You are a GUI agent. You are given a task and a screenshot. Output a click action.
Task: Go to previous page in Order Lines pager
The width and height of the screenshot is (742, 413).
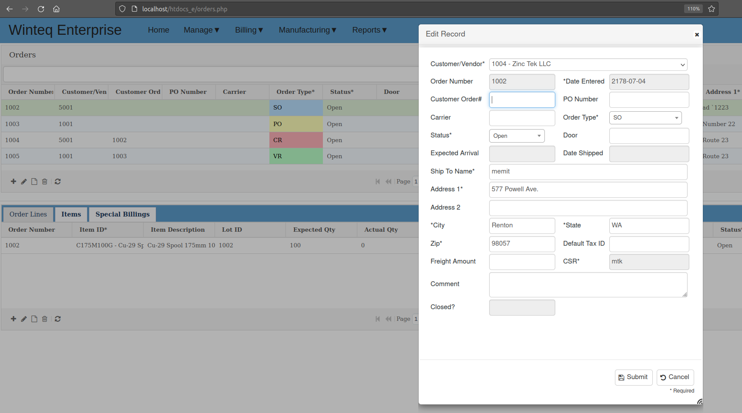click(388, 319)
